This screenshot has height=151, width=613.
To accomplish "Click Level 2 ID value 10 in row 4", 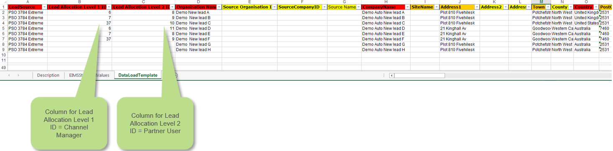I will (x=143, y=23).
